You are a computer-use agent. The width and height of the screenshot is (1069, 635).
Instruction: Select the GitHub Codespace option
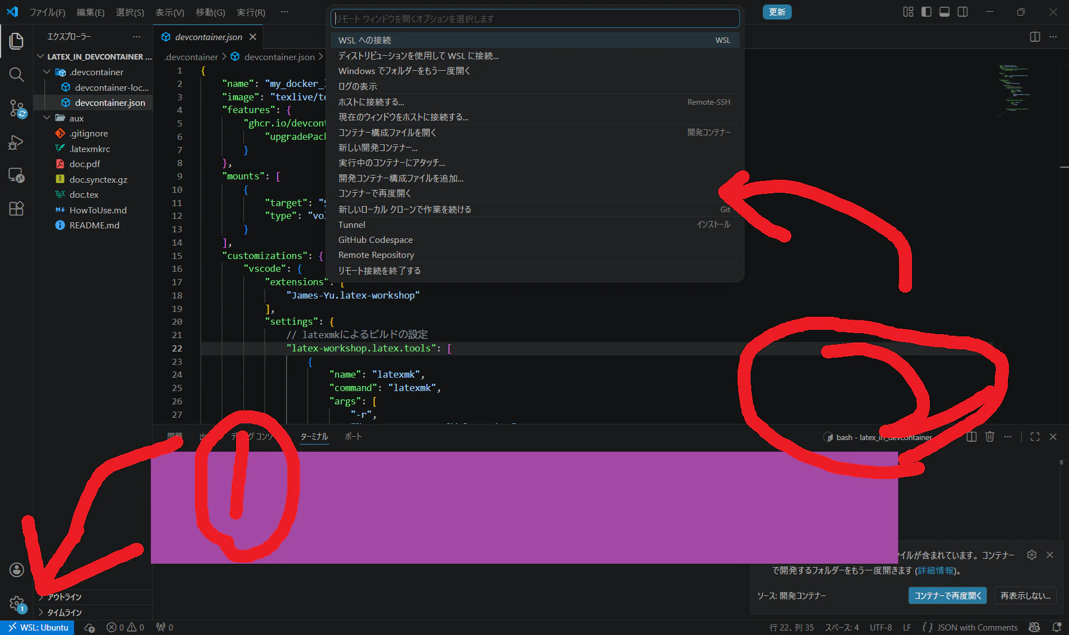pos(535,240)
